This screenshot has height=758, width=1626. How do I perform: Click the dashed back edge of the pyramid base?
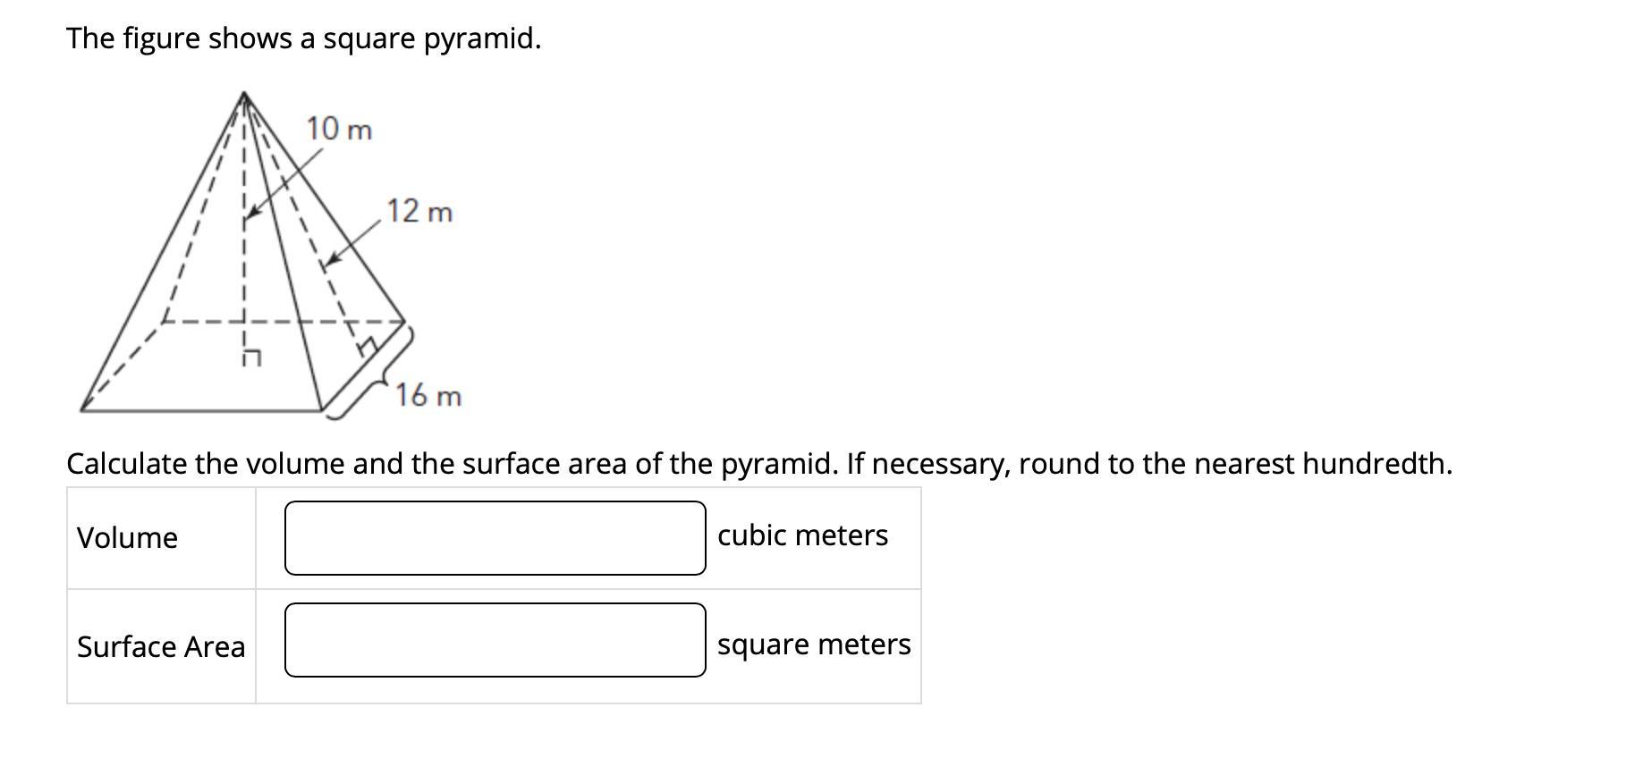(x=284, y=322)
